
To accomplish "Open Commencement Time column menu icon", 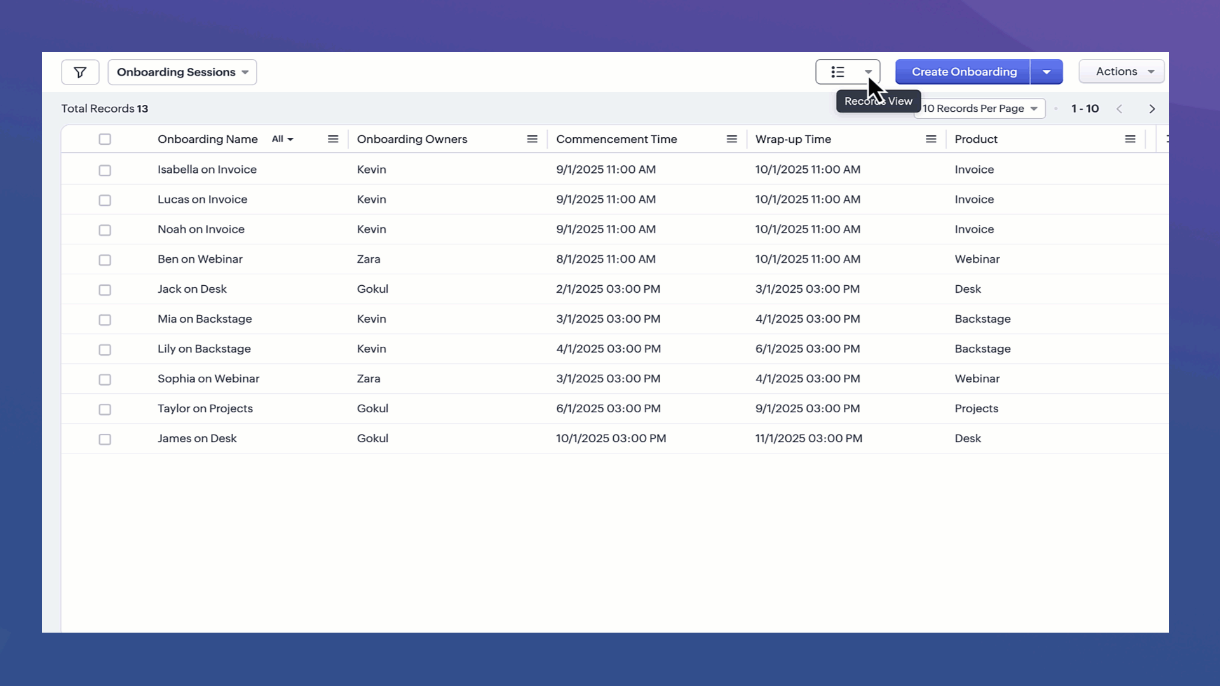I will (x=732, y=139).
